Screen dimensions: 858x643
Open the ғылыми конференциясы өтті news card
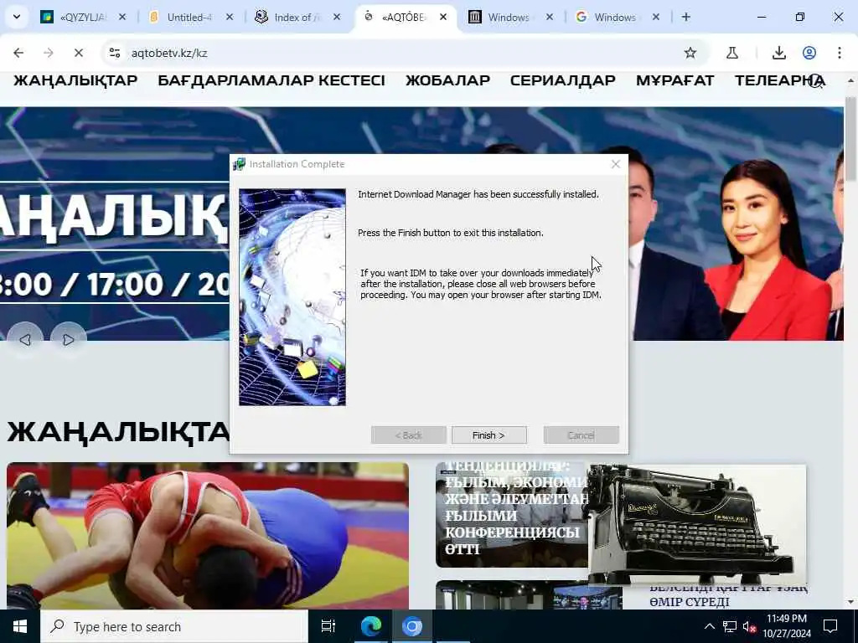click(x=512, y=515)
